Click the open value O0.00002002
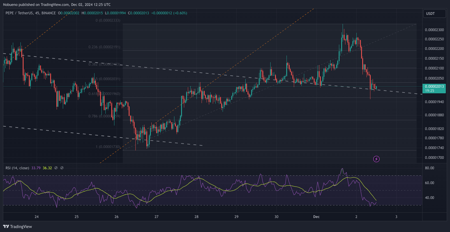 click(69, 13)
